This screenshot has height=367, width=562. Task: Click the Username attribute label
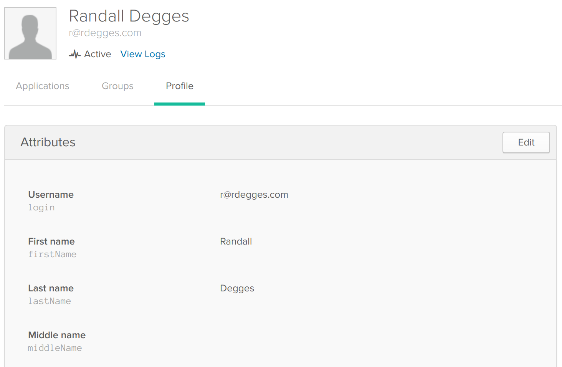pyautogui.click(x=51, y=195)
